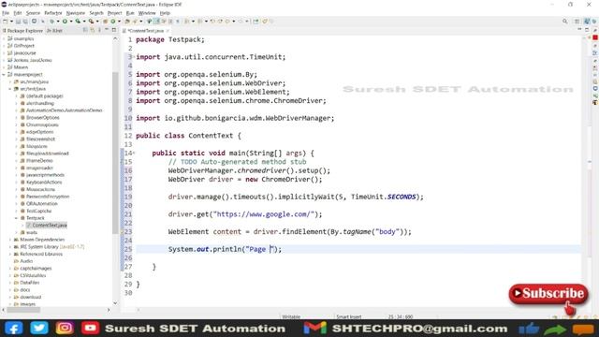This screenshot has width=599, height=337.
Task: Expand the JRE System Library node
Action: 10,247
